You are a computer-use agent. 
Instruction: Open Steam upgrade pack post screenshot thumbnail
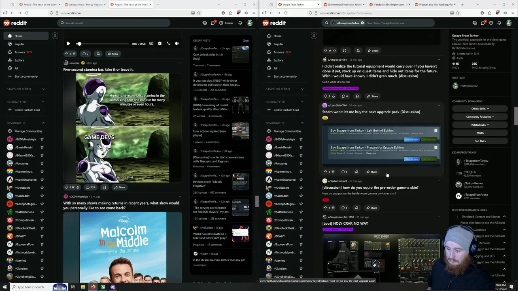pyautogui.click(x=381, y=144)
